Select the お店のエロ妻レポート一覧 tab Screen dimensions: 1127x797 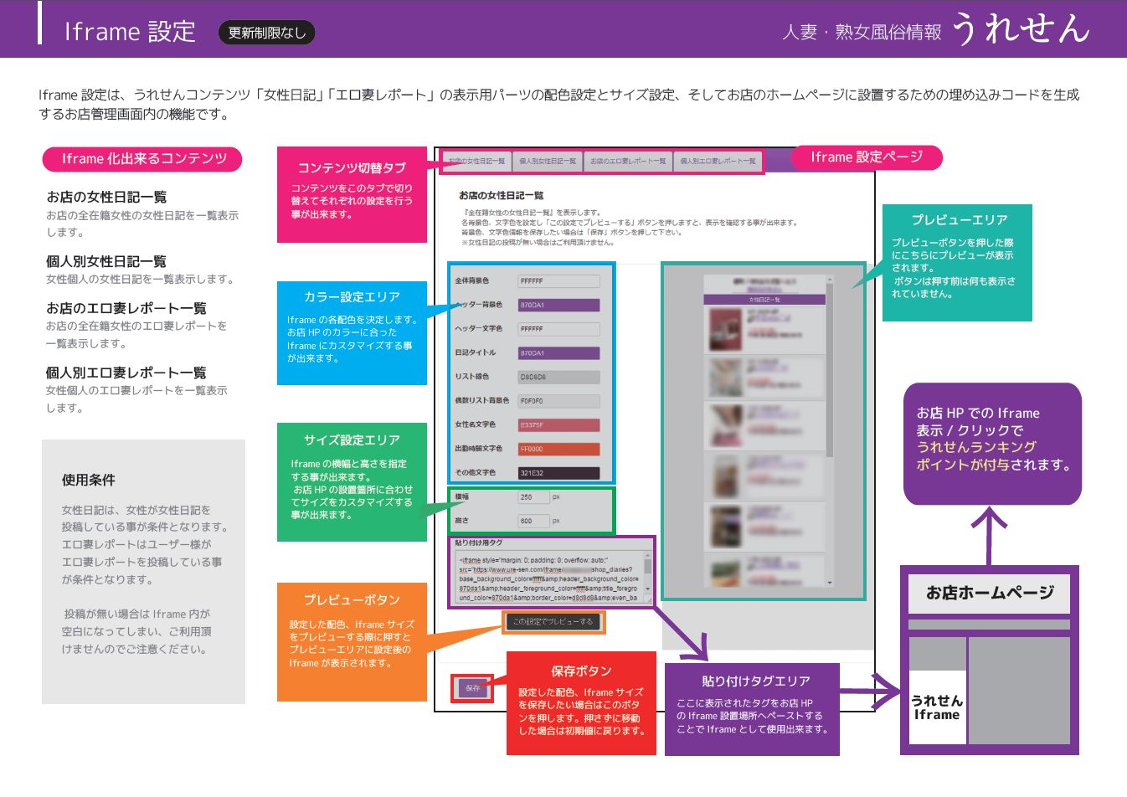coord(628,161)
